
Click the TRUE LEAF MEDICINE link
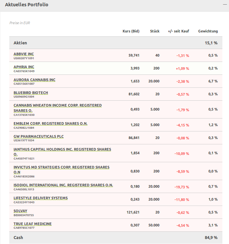[x=32, y=224]
